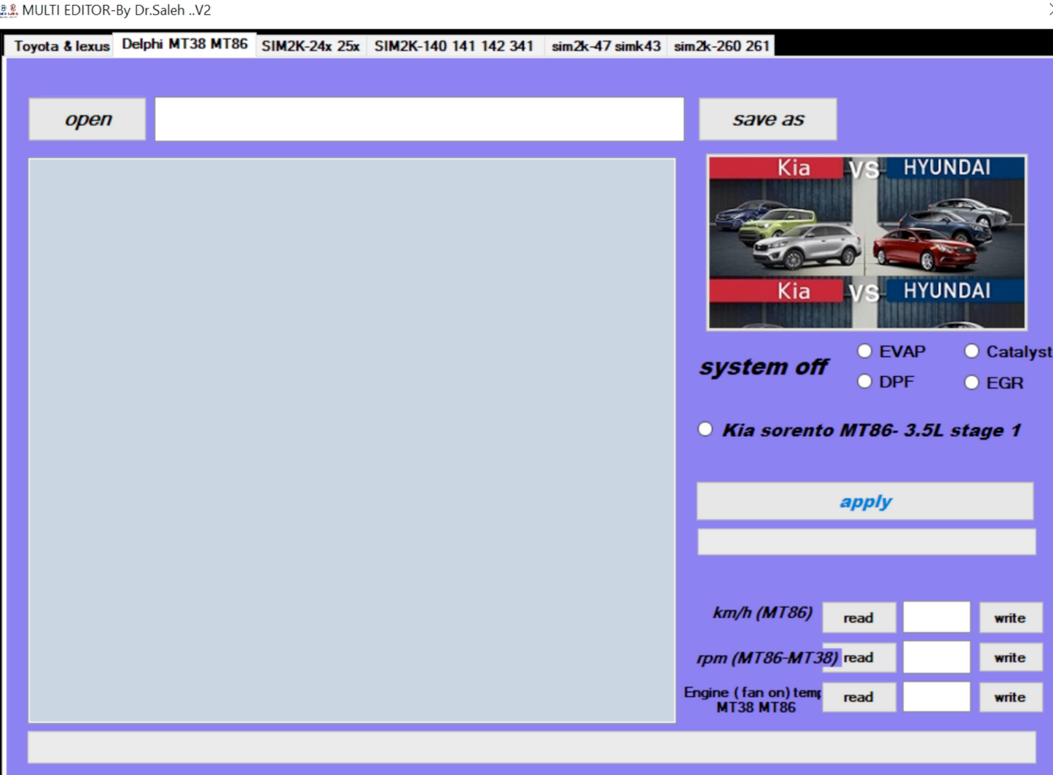Image resolution: width=1053 pixels, height=775 pixels.
Task: Enable the DPF system off option
Action: click(x=864, y=381)
